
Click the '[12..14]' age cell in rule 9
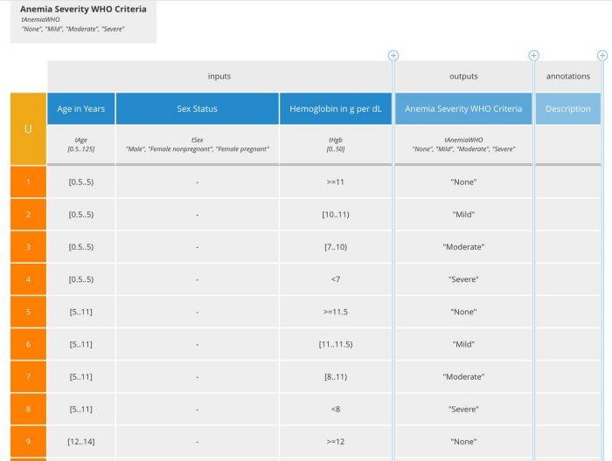coord(81,441)
